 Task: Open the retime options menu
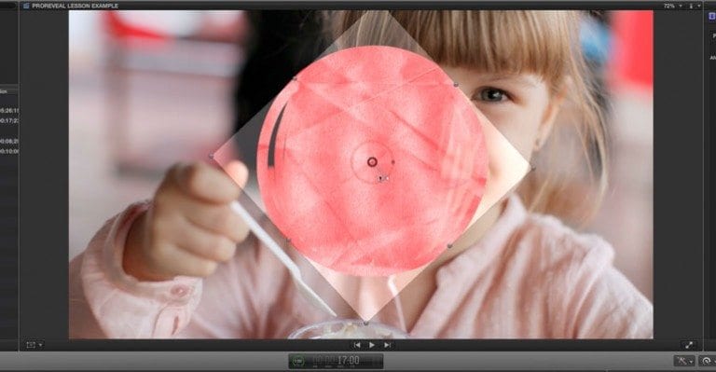tap(707, 361)
